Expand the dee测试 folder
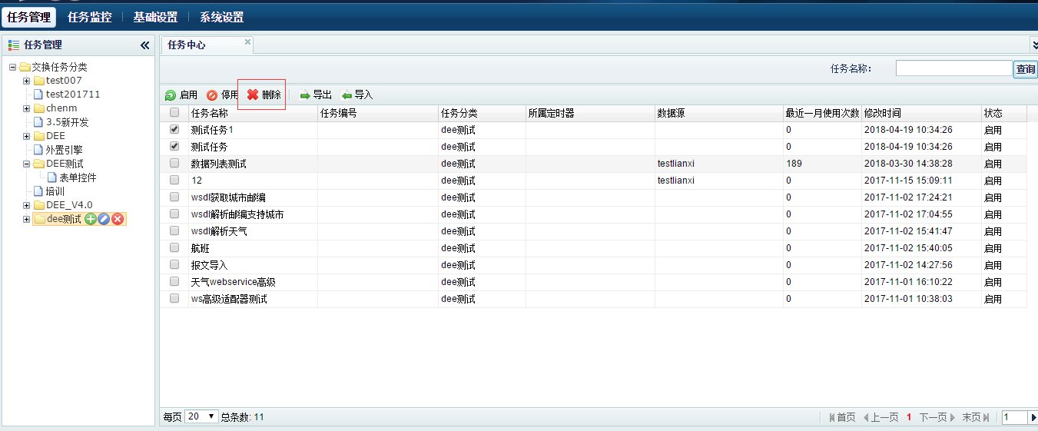1038x431 pixels. point(26,219)
